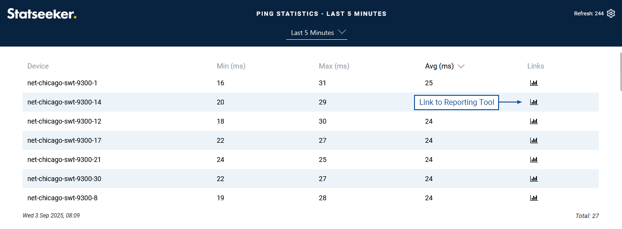
Task: Sort by the Min (ms) column
Action: pos(231,66)
